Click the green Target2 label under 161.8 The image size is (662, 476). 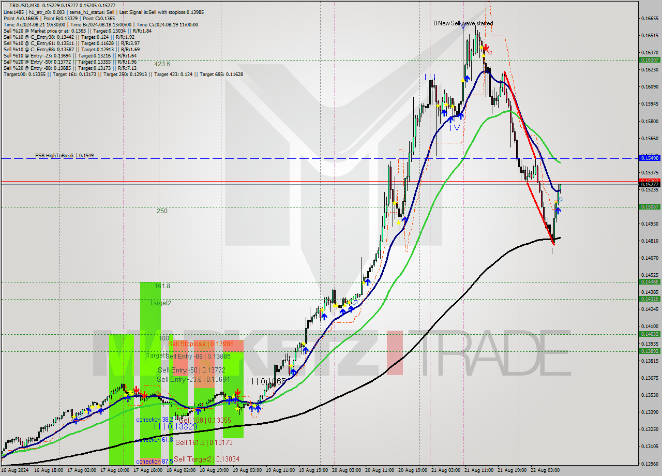[160, 303]
